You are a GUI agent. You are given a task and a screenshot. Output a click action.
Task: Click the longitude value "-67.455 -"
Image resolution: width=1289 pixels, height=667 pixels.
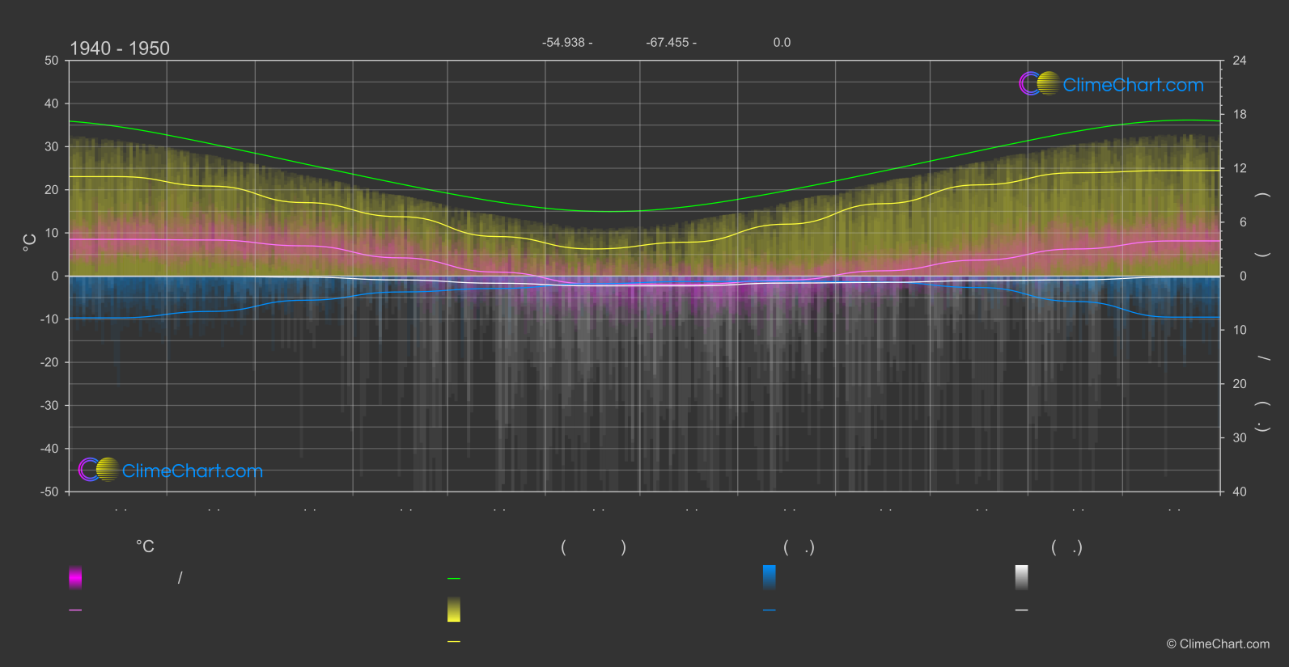point(671,42)
